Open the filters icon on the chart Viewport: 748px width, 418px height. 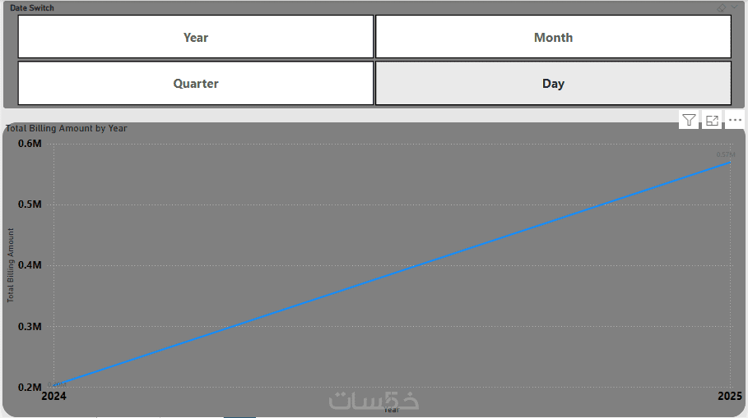coord(689,120)
